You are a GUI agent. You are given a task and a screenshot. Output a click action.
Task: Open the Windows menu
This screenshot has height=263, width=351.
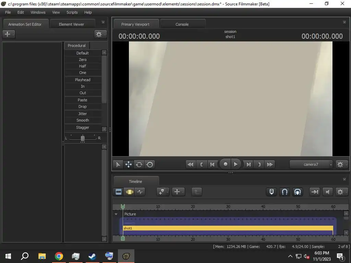(38, 12)
